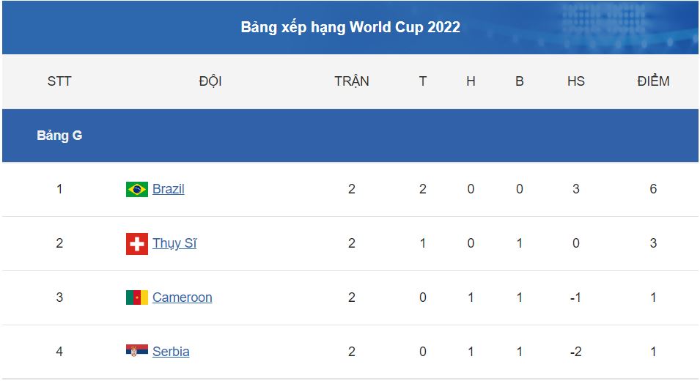Click the T wins column header
700x381 pixels.
(x=423, y=81)
